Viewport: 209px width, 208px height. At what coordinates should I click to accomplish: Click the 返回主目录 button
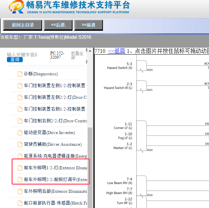22,25
